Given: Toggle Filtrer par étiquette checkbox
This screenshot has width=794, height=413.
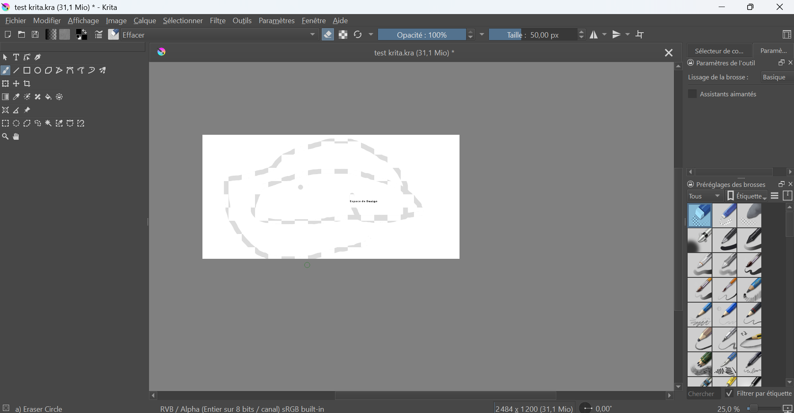Looking at the screenshot, I should pyautogui.click(x=729, y=394).
